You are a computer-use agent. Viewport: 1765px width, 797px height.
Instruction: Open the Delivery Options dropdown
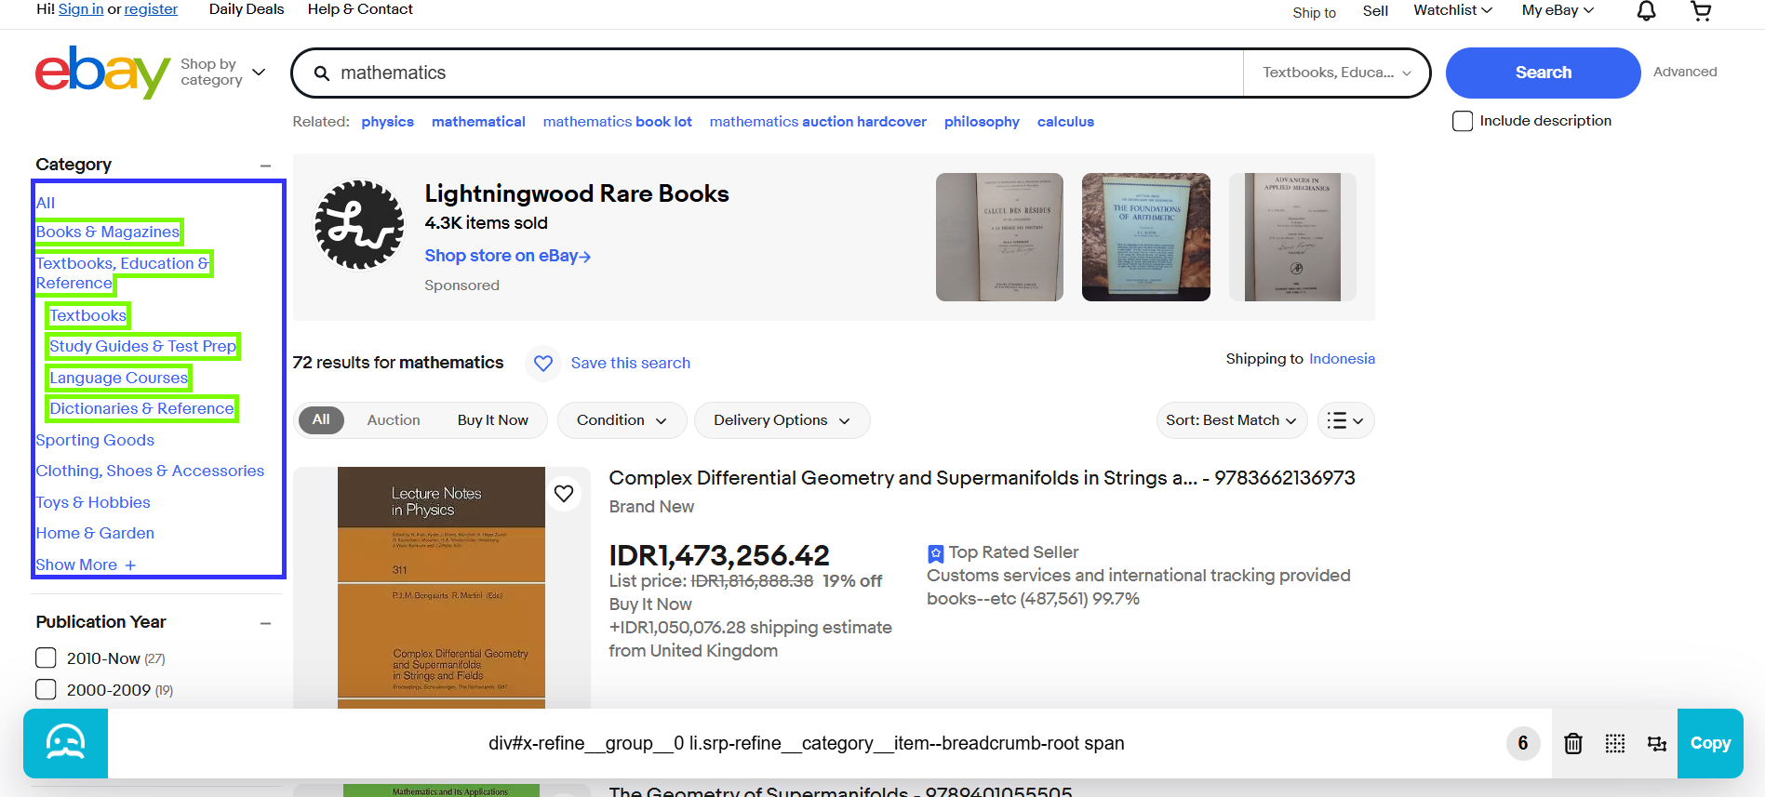pyautogui.click(x=782, y=420)
